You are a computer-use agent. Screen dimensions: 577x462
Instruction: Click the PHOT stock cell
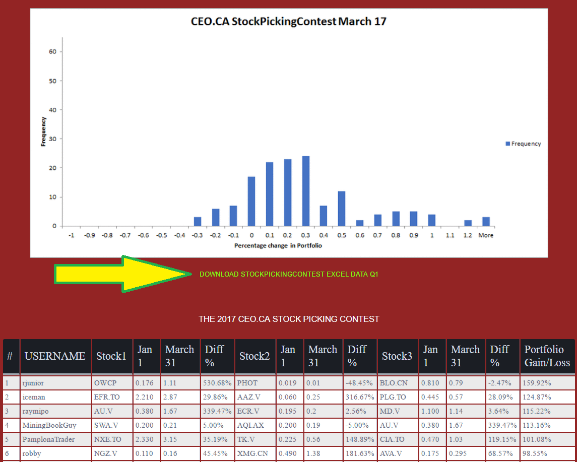255,383
